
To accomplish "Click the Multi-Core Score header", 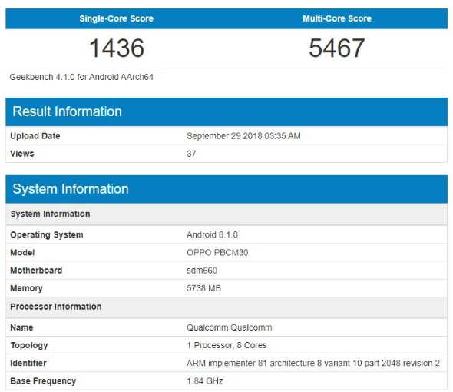I will point(337,18).
